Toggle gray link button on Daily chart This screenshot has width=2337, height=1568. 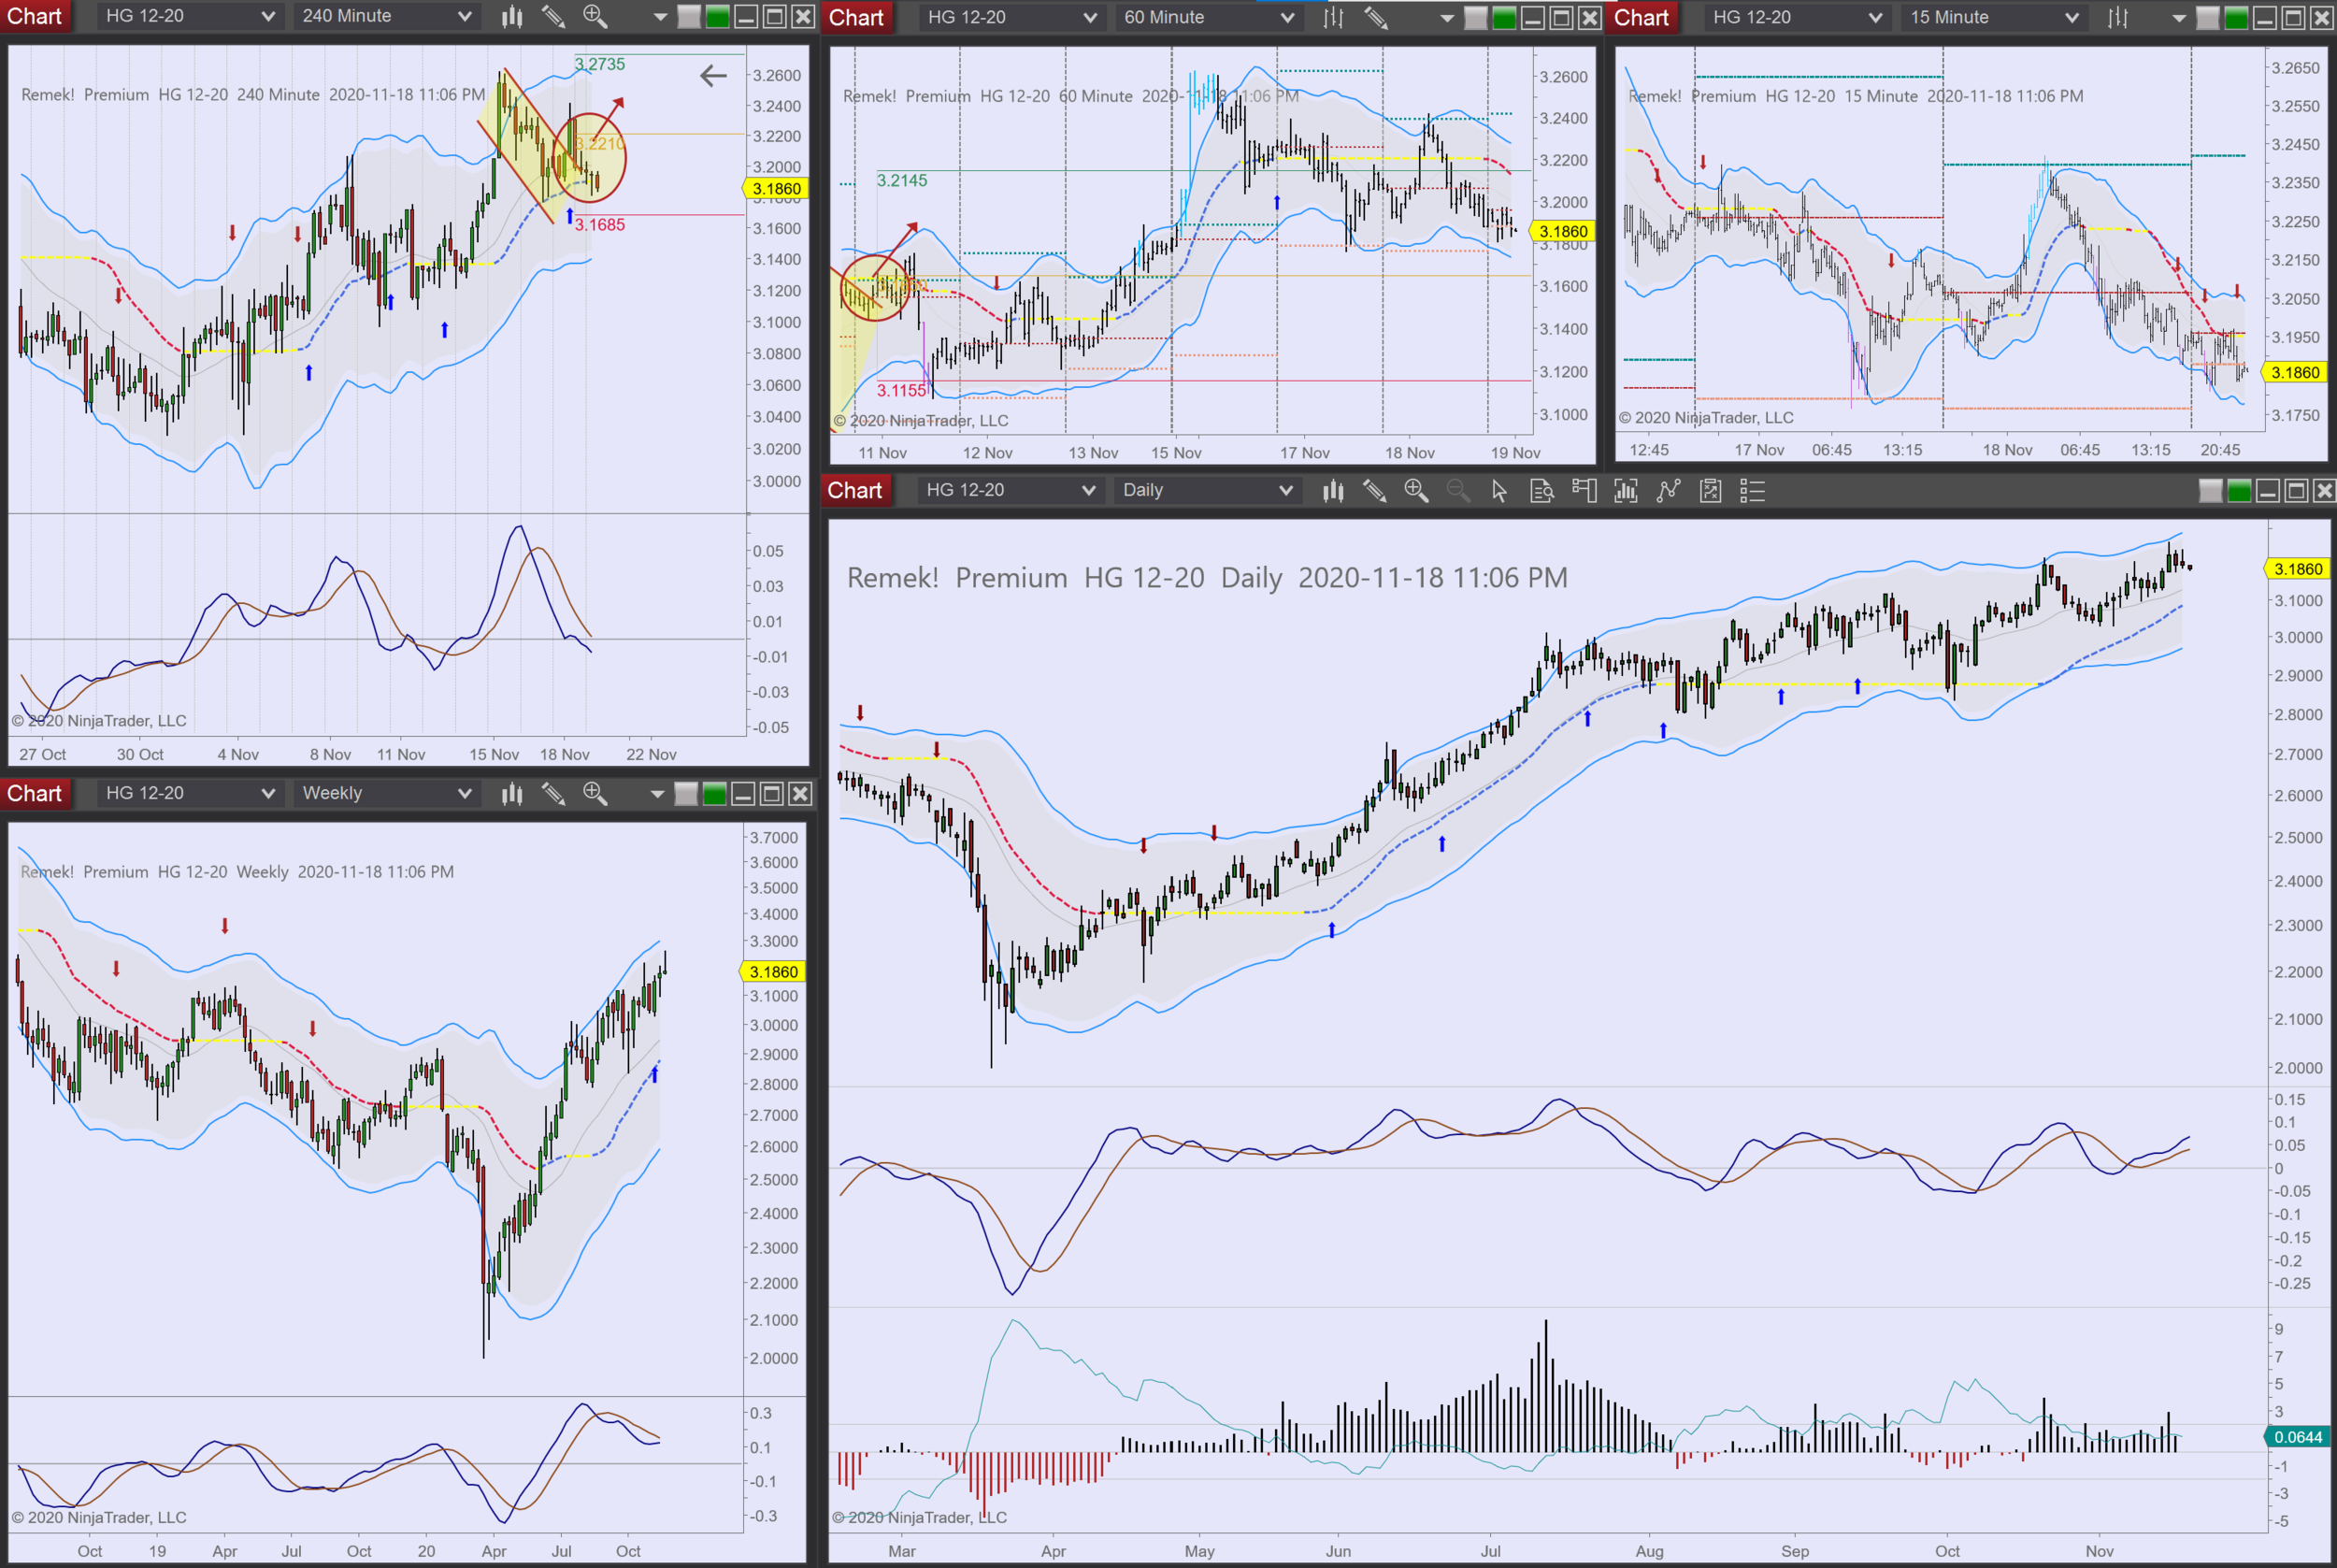tap(2211, 490)
